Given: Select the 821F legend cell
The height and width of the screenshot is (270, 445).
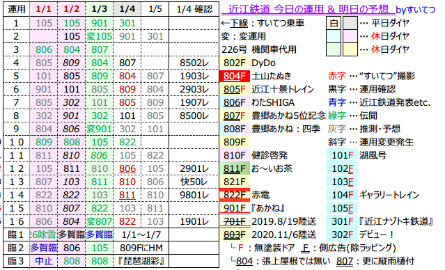Looking at the screenshot, I should [x=235, y=182].
